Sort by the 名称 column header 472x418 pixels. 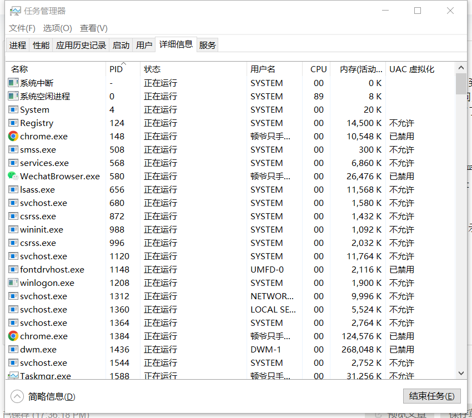pos(56,69)
